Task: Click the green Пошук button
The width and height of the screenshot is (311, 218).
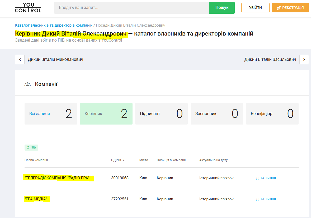Action: [x=222, y=8]
